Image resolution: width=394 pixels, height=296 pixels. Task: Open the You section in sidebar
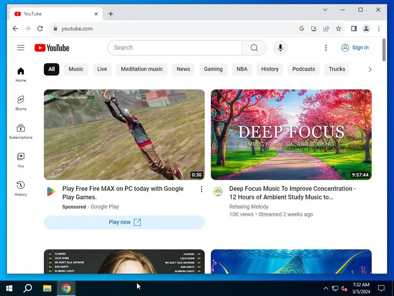(21, 160)
